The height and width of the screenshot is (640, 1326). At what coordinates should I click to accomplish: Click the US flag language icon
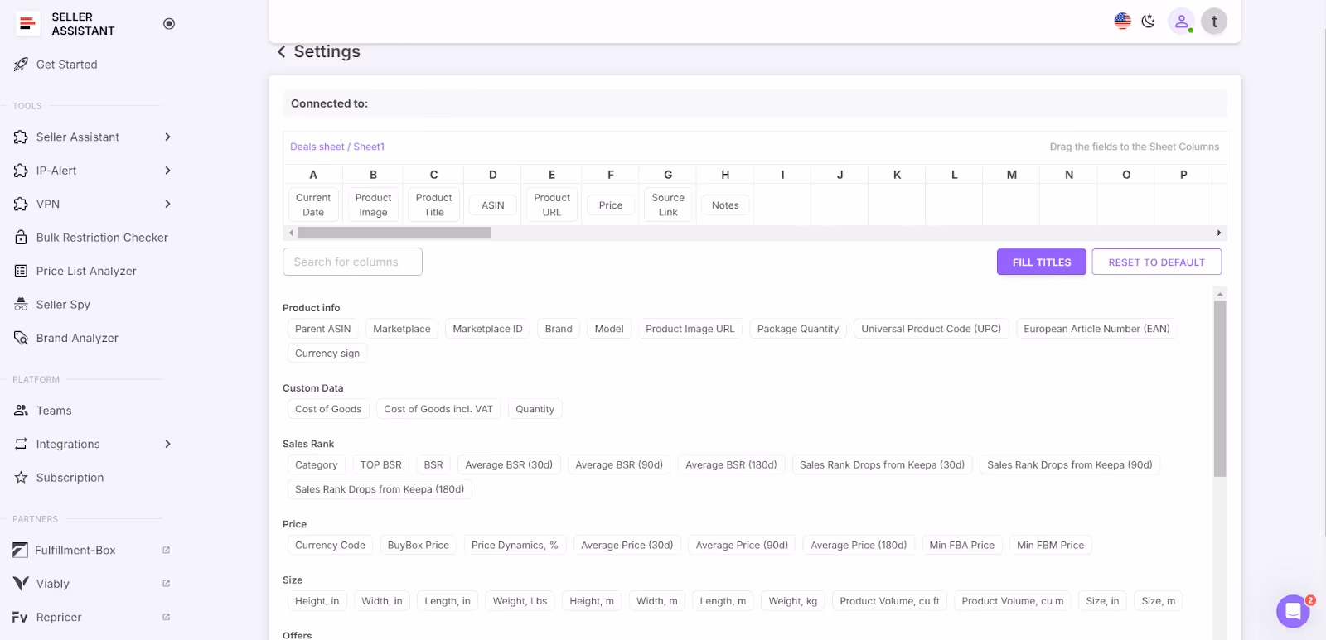[1122, 22]
